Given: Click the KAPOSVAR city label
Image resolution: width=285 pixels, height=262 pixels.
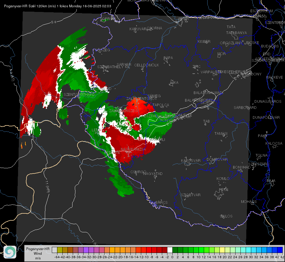Looking at the screenshot, I should [x=191, y=160].
